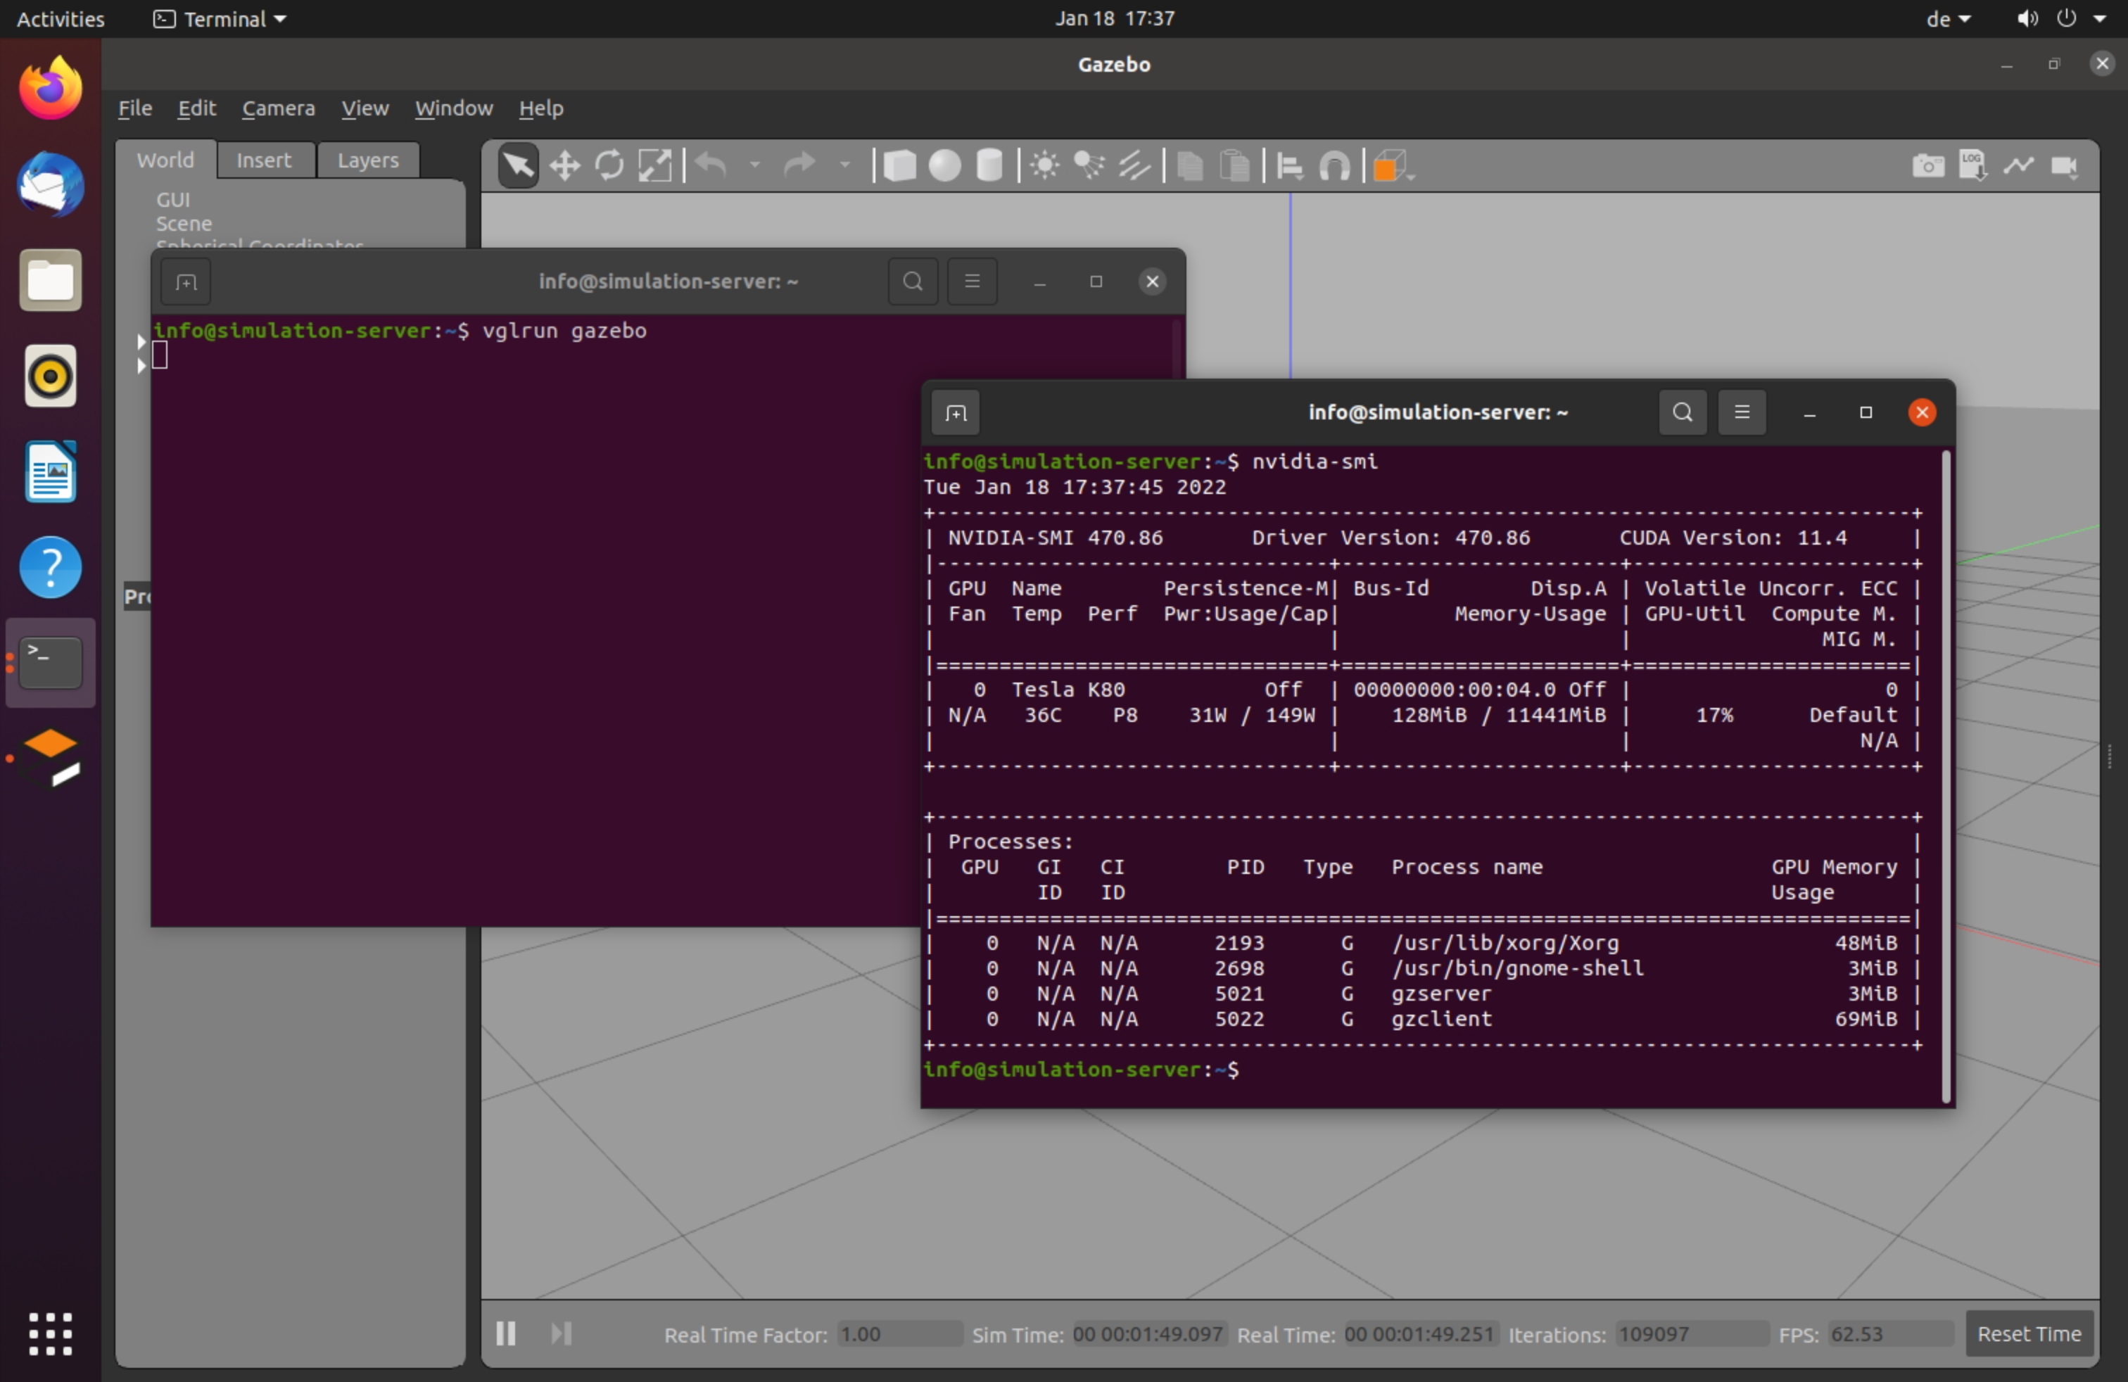2128x1382 pixels.
Task: Click the Sim Time value field
Action: [x=1149, y=1335]
